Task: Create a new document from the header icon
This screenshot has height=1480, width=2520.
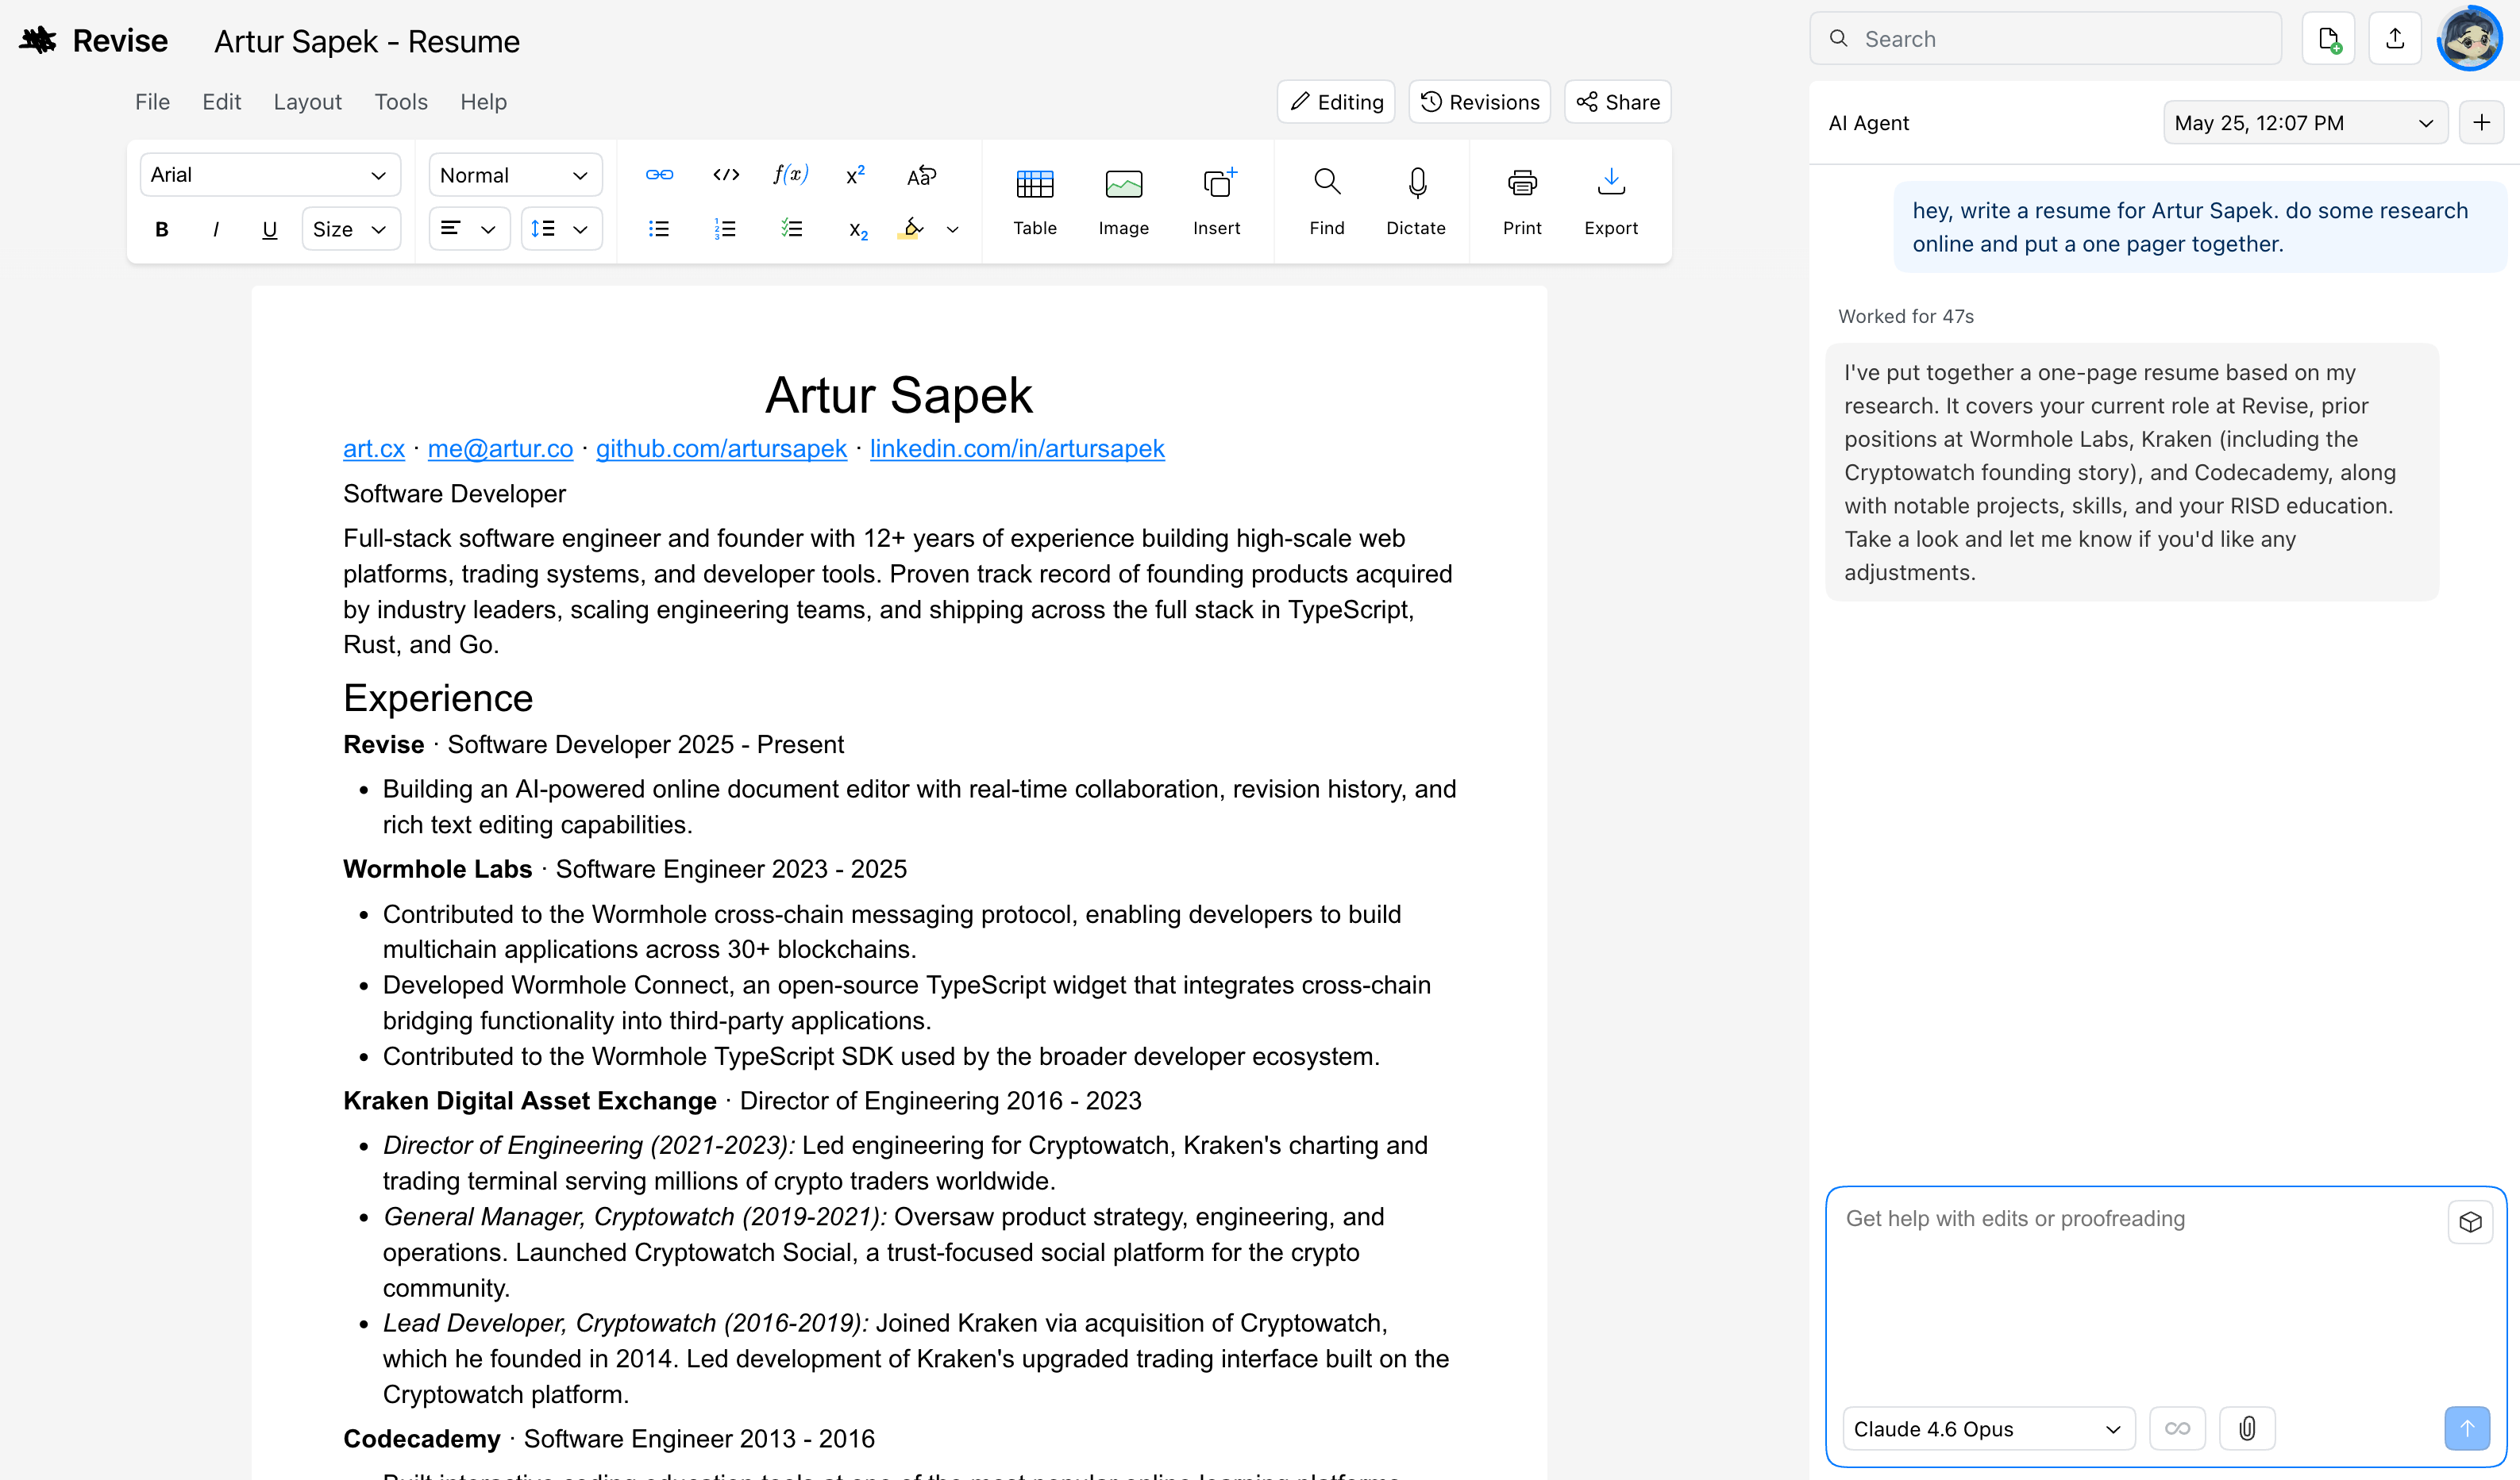Action: [x=2328, y=39]
